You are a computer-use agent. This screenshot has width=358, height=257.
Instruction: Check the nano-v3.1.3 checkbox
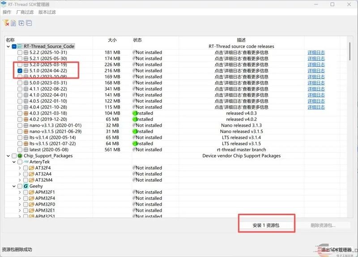coord(20,125)
